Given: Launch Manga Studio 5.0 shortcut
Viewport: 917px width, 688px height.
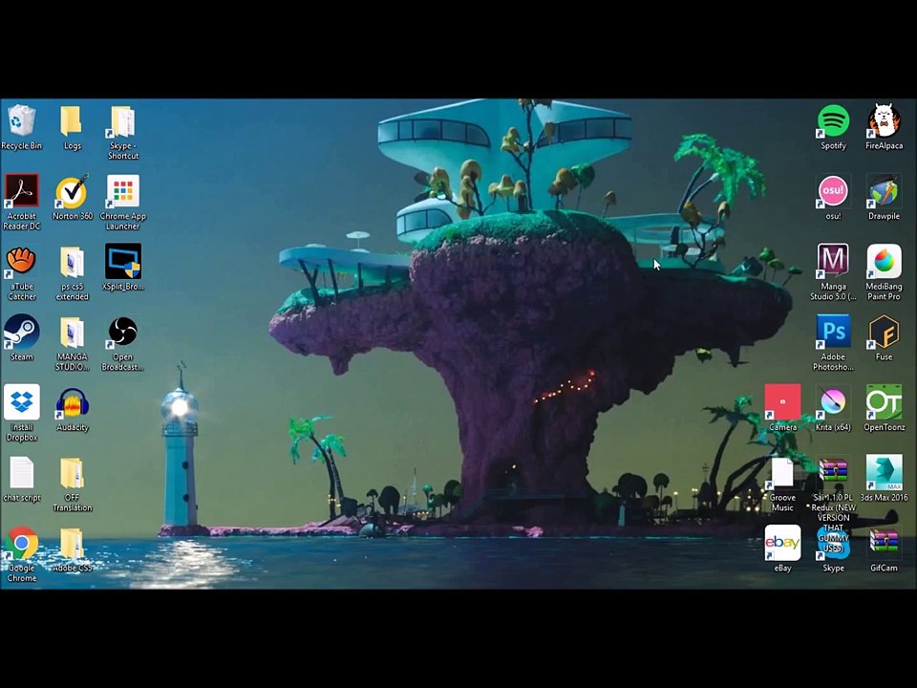Looking at the screenshot, I should tap(833, 261).
